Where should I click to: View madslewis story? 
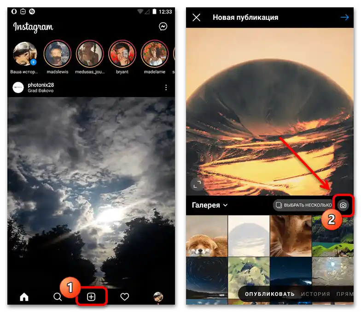click(x=57, y=53)
